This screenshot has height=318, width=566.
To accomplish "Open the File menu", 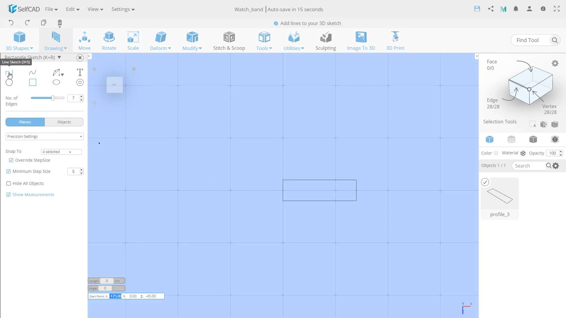I will tap(51, 9).
